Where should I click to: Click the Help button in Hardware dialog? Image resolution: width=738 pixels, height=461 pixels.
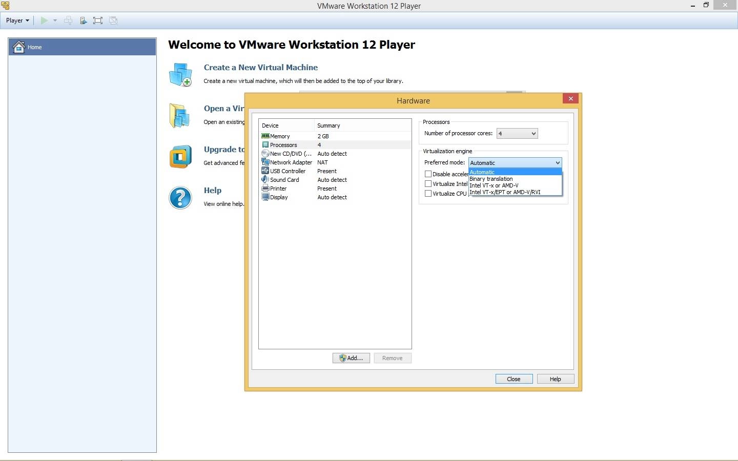pos(555,379)
